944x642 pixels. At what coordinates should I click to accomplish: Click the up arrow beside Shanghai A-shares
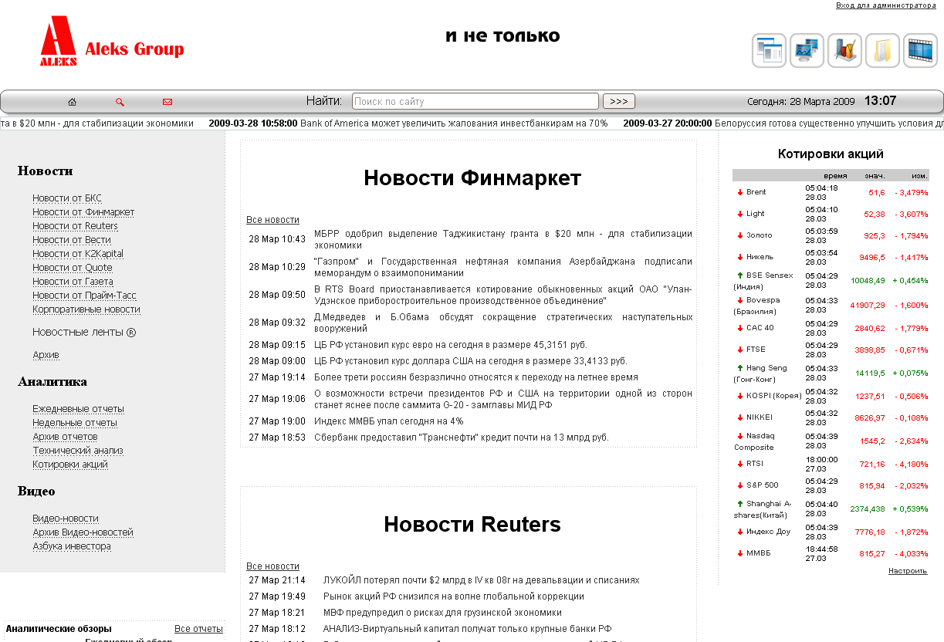pos(739,504)
